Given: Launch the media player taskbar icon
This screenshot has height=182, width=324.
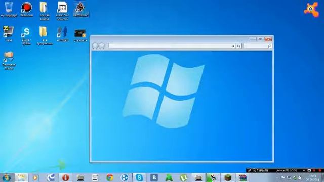Looking at the screenshot, I should point(35,177).
